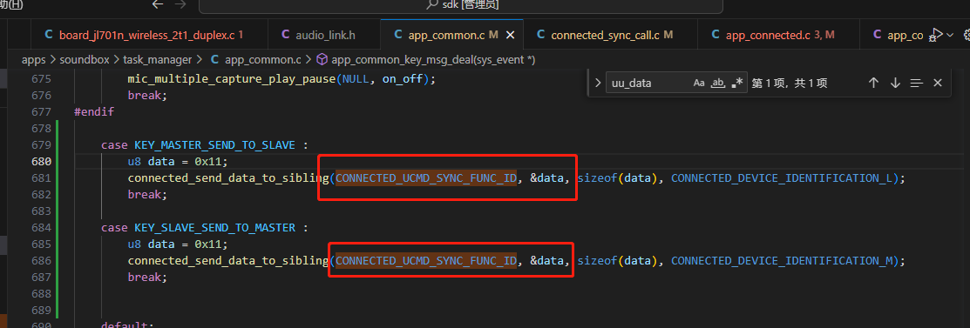
Task: Go to next match arrow
Action: (895, 83)
